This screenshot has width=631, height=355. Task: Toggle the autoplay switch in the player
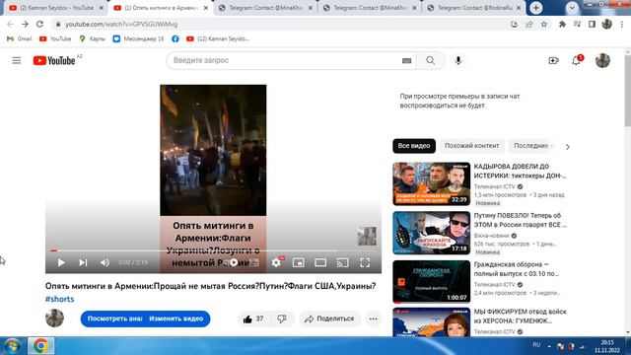click(x=234, y=262)
